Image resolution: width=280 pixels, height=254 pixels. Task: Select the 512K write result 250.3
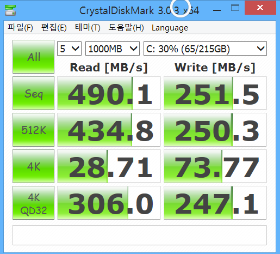pos(215,130)
